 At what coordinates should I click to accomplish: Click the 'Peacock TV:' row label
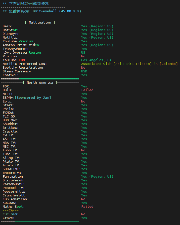click(14, 188)
